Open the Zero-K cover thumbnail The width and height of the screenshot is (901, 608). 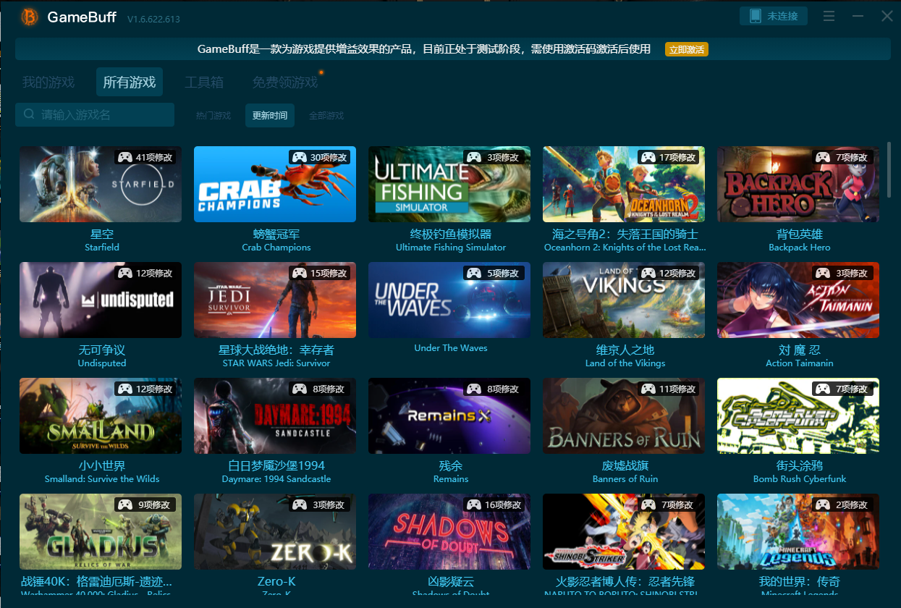(x=275, y=532)
